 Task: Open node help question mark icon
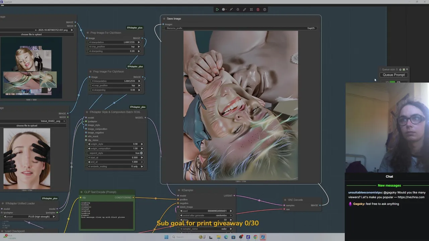[264, 9]
